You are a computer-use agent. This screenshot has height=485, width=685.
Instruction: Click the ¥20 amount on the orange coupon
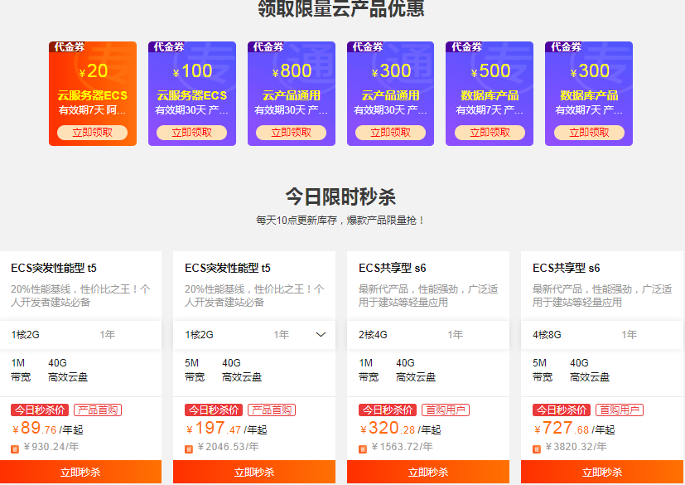[x=93, y=70]
